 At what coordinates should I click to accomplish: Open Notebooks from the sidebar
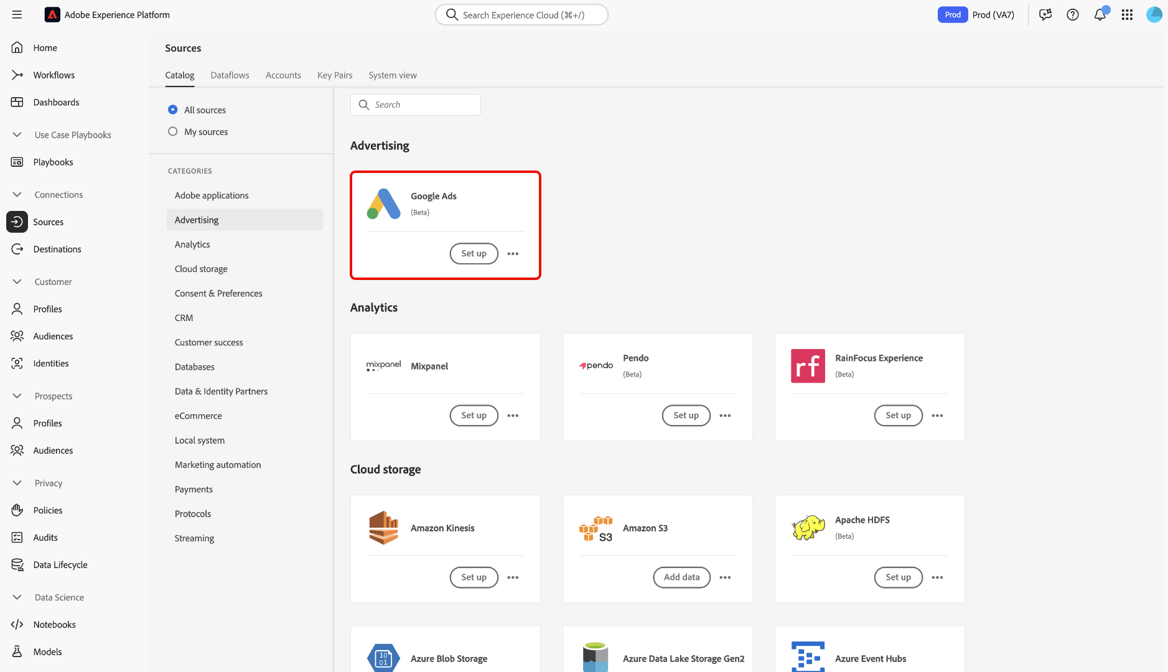point(54,625)
